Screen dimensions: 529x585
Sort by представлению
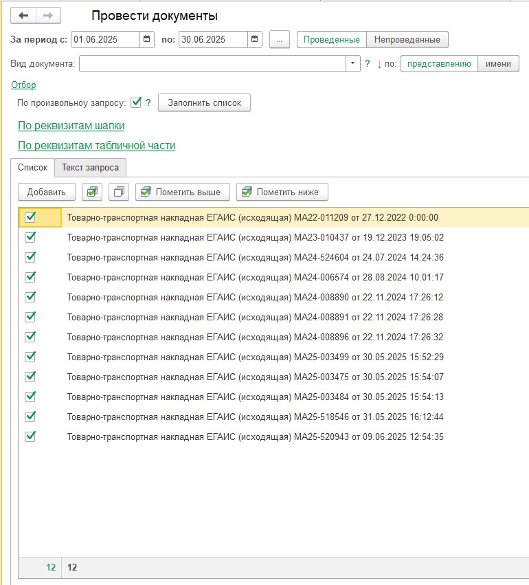pos(439,63)
